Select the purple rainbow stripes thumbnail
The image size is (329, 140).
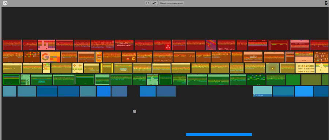pos(211,45)
